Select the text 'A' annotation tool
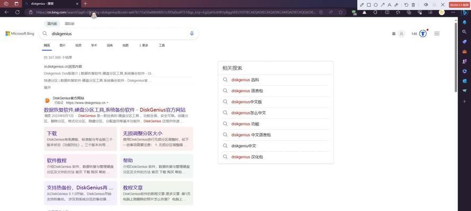This screenshot has height=211, width=471. pyautogui.click(x=390, y=5)
